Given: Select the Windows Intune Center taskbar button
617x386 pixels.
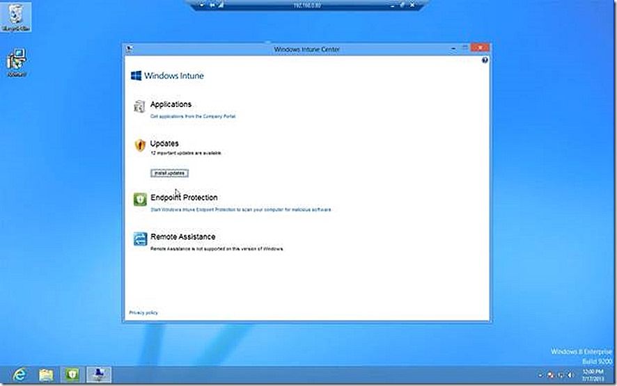Looking at the screenshot, I should 99,375.
